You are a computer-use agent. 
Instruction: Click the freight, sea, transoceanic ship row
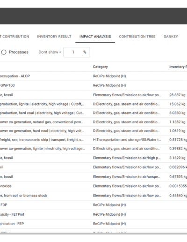[x=93, y=140]
